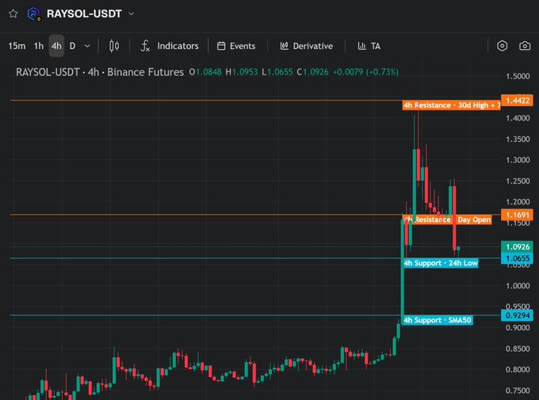
Task: Click the 0.8000 price axis label
Action: (x=518, y=369)
